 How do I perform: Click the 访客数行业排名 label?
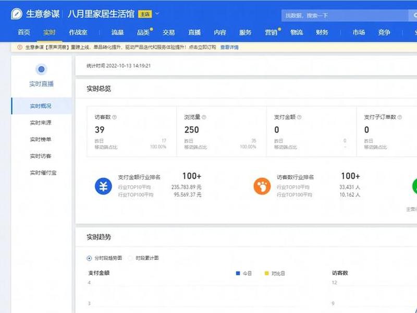(296, 177)
